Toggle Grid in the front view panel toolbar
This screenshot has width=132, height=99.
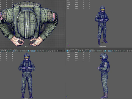(13, 51)
